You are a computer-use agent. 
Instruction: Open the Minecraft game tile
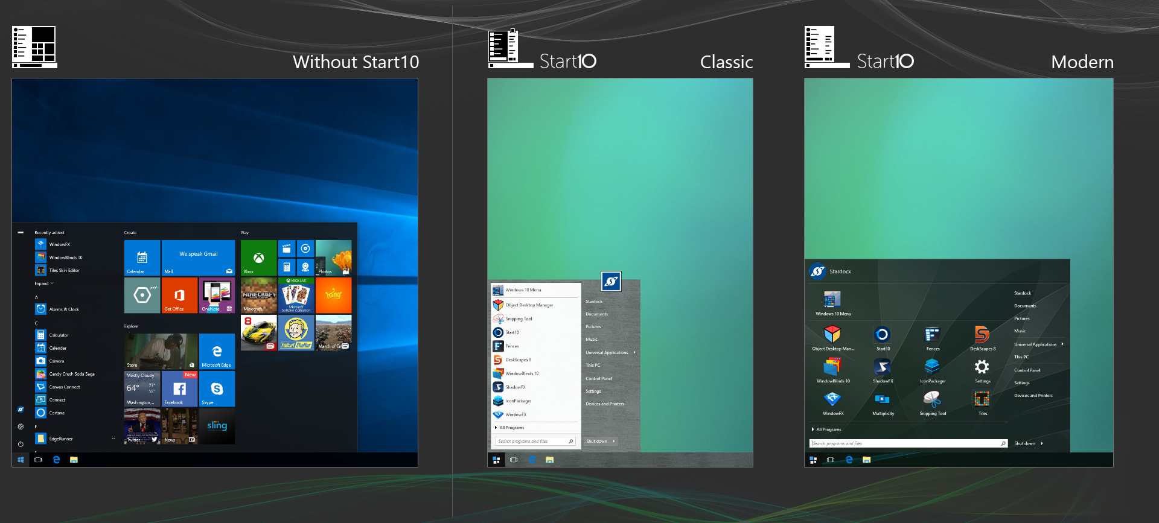click(x=259, y=295)
